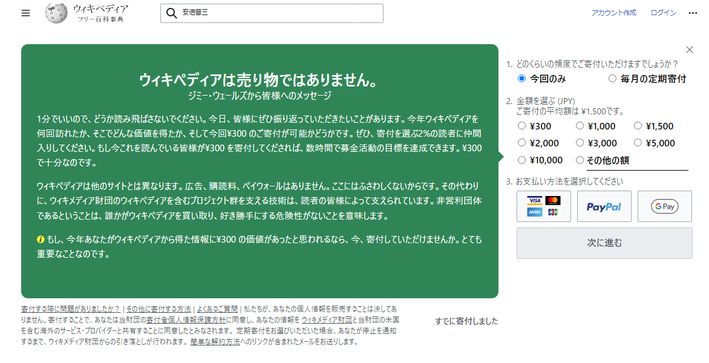
Task: Click label 2. 金額を選ぶ (JPY)
Action: pyautogui.click(x=540, y=101)
